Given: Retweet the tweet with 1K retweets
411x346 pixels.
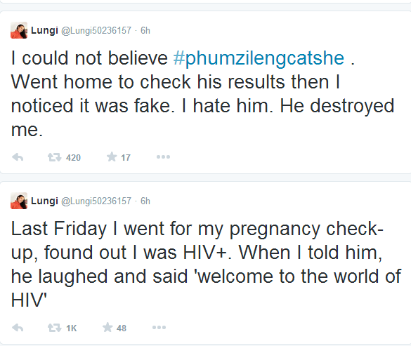Looking at the screenshot, I should tap(54, 328).
